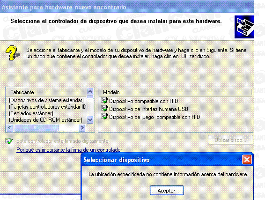
Task: Select (Teclados estándar) in Fabricante list
Action: [x=31, y=113]
